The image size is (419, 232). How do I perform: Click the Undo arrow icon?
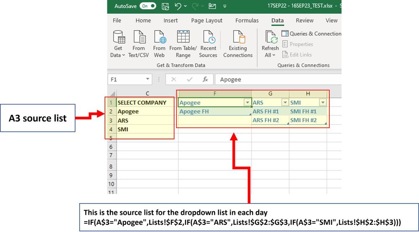[178, 6]
